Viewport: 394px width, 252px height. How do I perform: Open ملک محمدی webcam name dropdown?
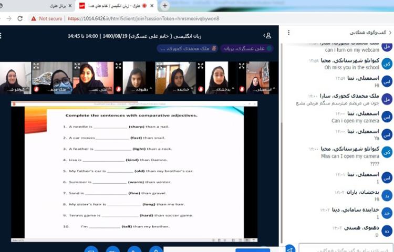(x=58, y=89)
